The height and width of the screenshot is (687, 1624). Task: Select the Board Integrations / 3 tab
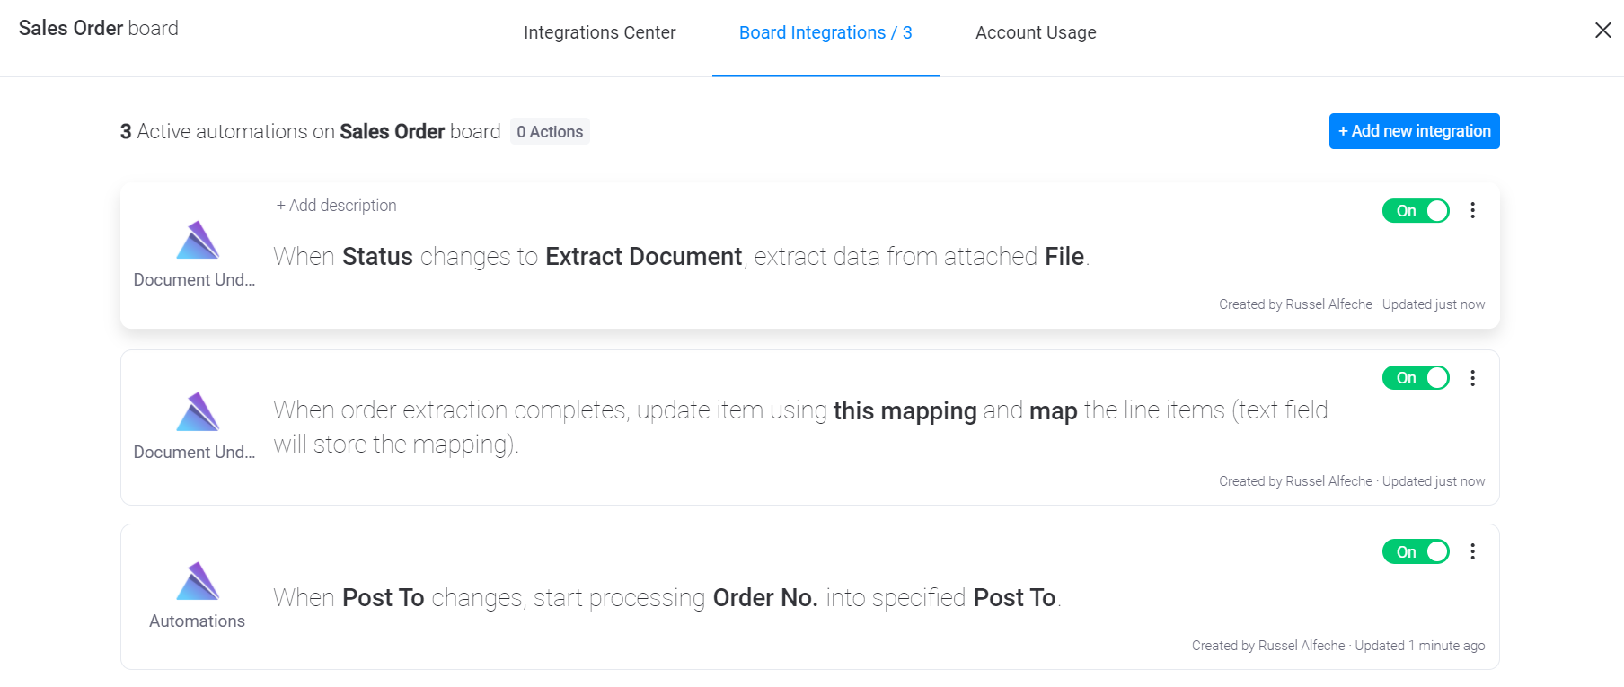tap(825, 32)
